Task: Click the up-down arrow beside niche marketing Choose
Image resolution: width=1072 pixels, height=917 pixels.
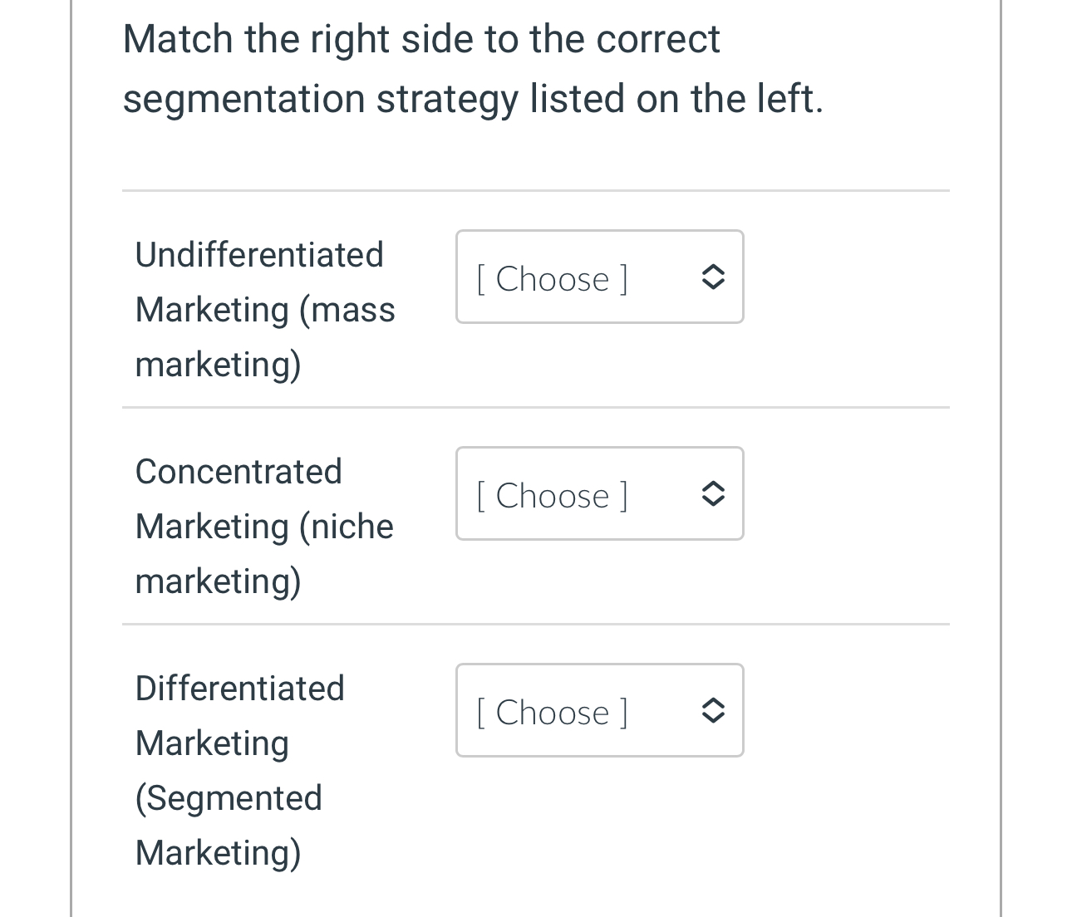Action: coord(713,493)
